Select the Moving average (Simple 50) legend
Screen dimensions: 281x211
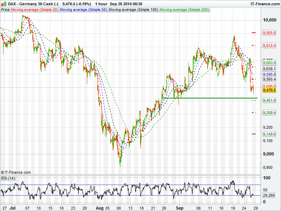83,10
